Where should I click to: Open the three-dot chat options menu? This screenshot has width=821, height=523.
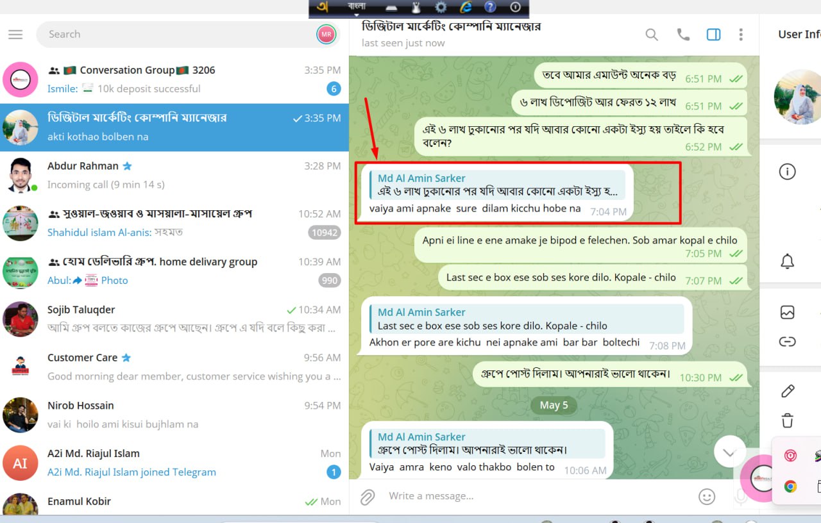click(741, 35)
